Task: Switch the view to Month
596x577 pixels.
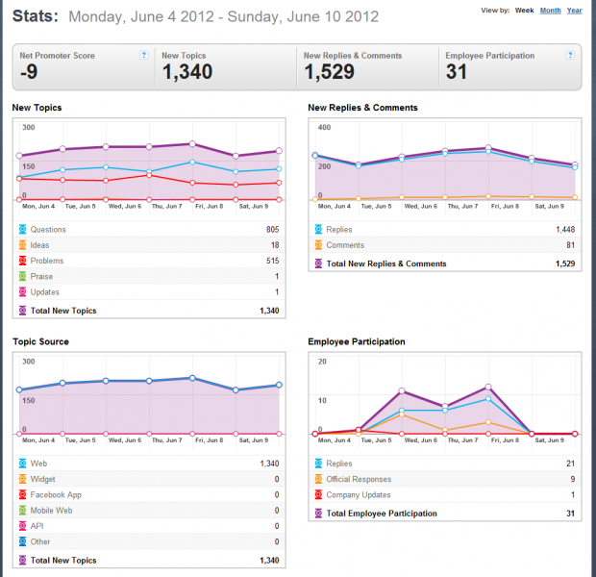Action: coord(551,11)
